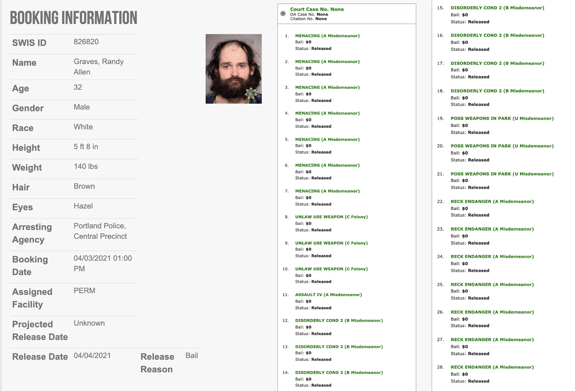The width and height of the screenshot is (575, 391).
Task: Select charge 11 ASSAULT IV (A Misdemeanor)
Action: tap(328, 295)
